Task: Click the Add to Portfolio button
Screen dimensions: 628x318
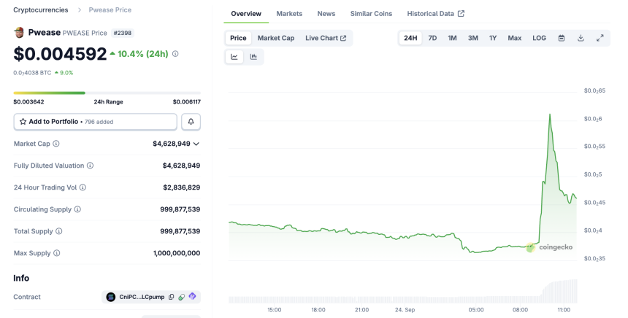Action: (96, 122)
